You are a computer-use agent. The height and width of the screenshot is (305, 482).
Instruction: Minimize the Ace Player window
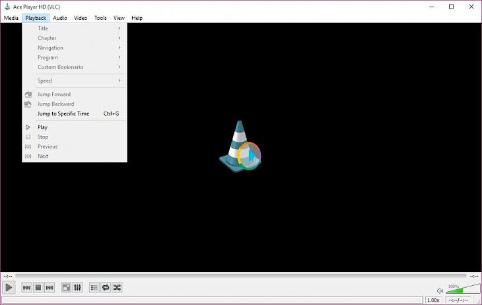(x=432, y=7)
